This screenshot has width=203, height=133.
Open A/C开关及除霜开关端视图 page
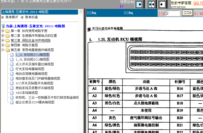34,83
